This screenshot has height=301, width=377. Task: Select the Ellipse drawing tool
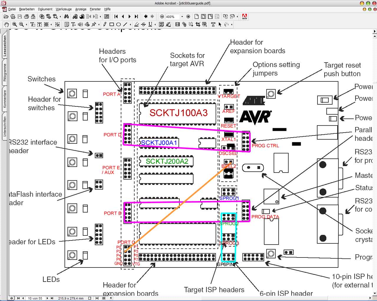pos(118,24)
